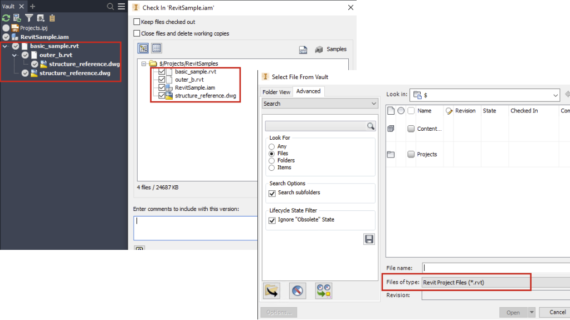Click the filter funnel icon in Vault panel
The height and width of the screenshot is (320, 570).
click(x=29, y=18)
